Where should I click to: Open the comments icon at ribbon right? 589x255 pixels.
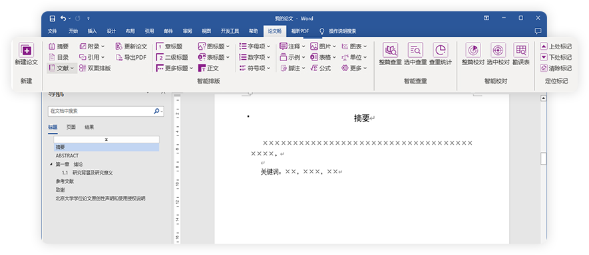(538, 31)
